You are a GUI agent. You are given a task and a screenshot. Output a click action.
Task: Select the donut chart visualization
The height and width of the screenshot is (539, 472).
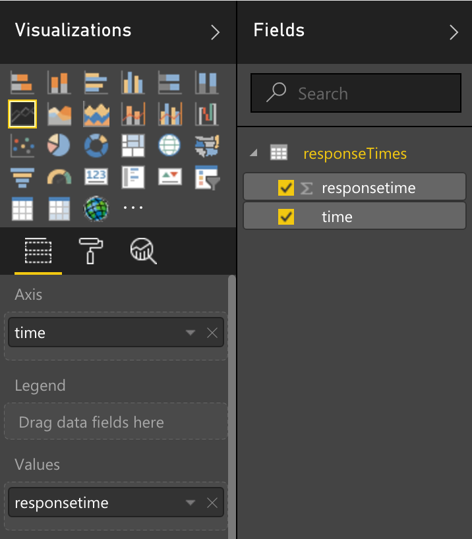pos(96,146)
